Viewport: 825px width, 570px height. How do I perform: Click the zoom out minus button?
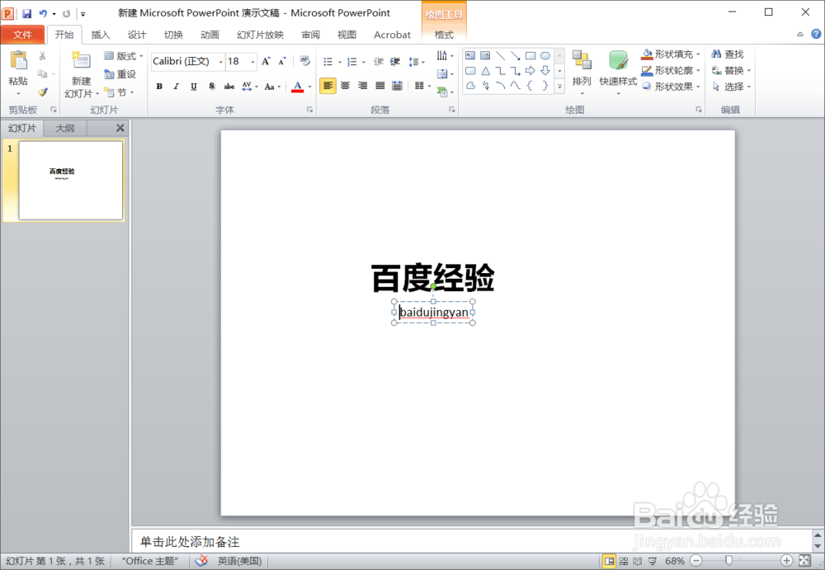pyautogui.click(x=696, y=561)
